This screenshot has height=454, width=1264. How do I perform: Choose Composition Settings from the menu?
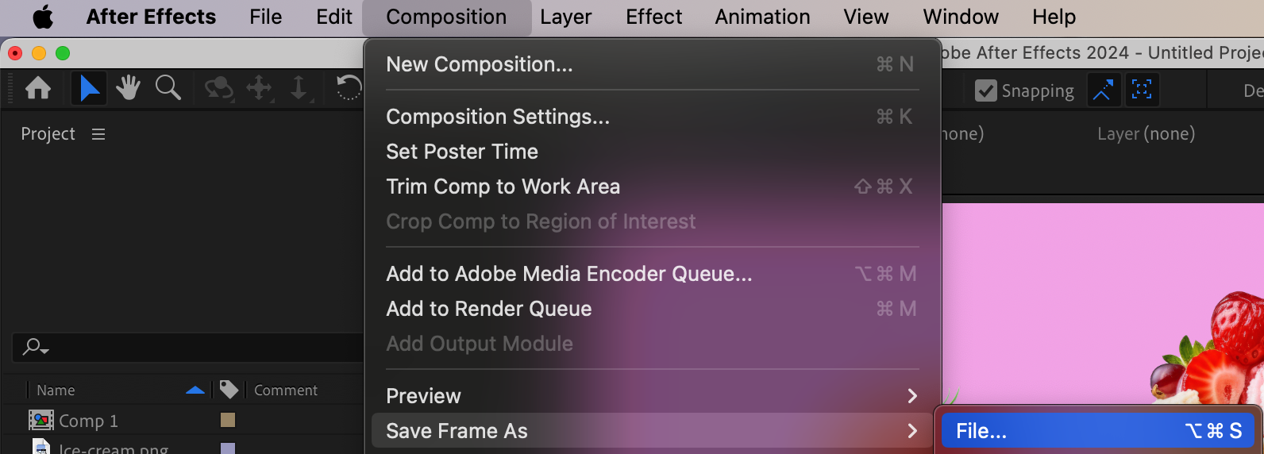[498, 117]
